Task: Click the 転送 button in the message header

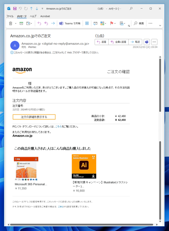Action: tap(135, 42)
